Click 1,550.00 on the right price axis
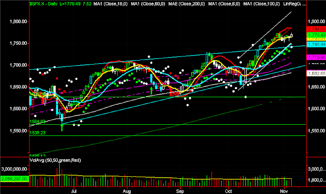 point(316,130)
